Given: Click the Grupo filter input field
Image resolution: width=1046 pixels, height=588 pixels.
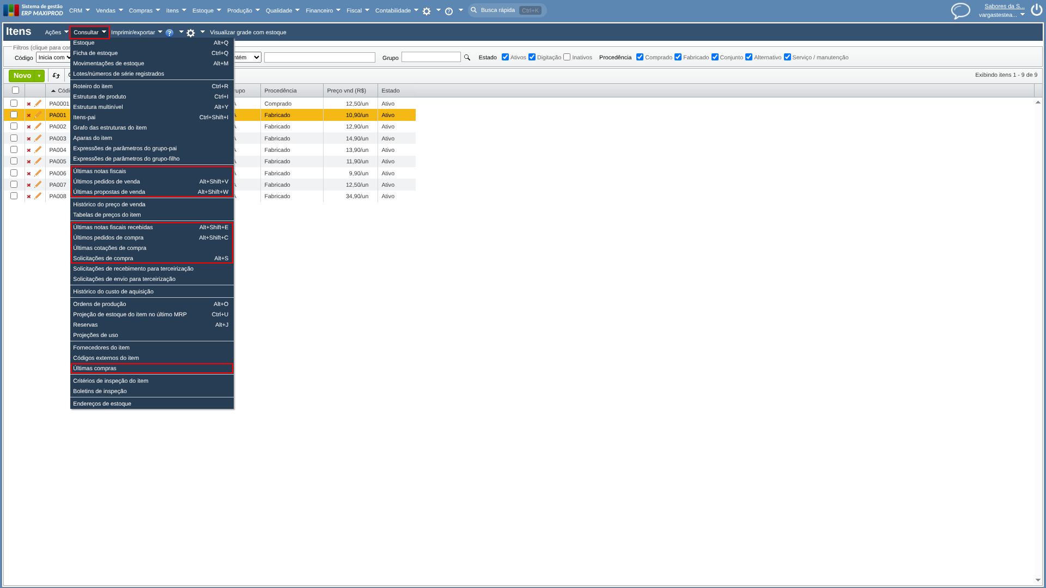Looking at the screenshot, I should pos(431,57).
